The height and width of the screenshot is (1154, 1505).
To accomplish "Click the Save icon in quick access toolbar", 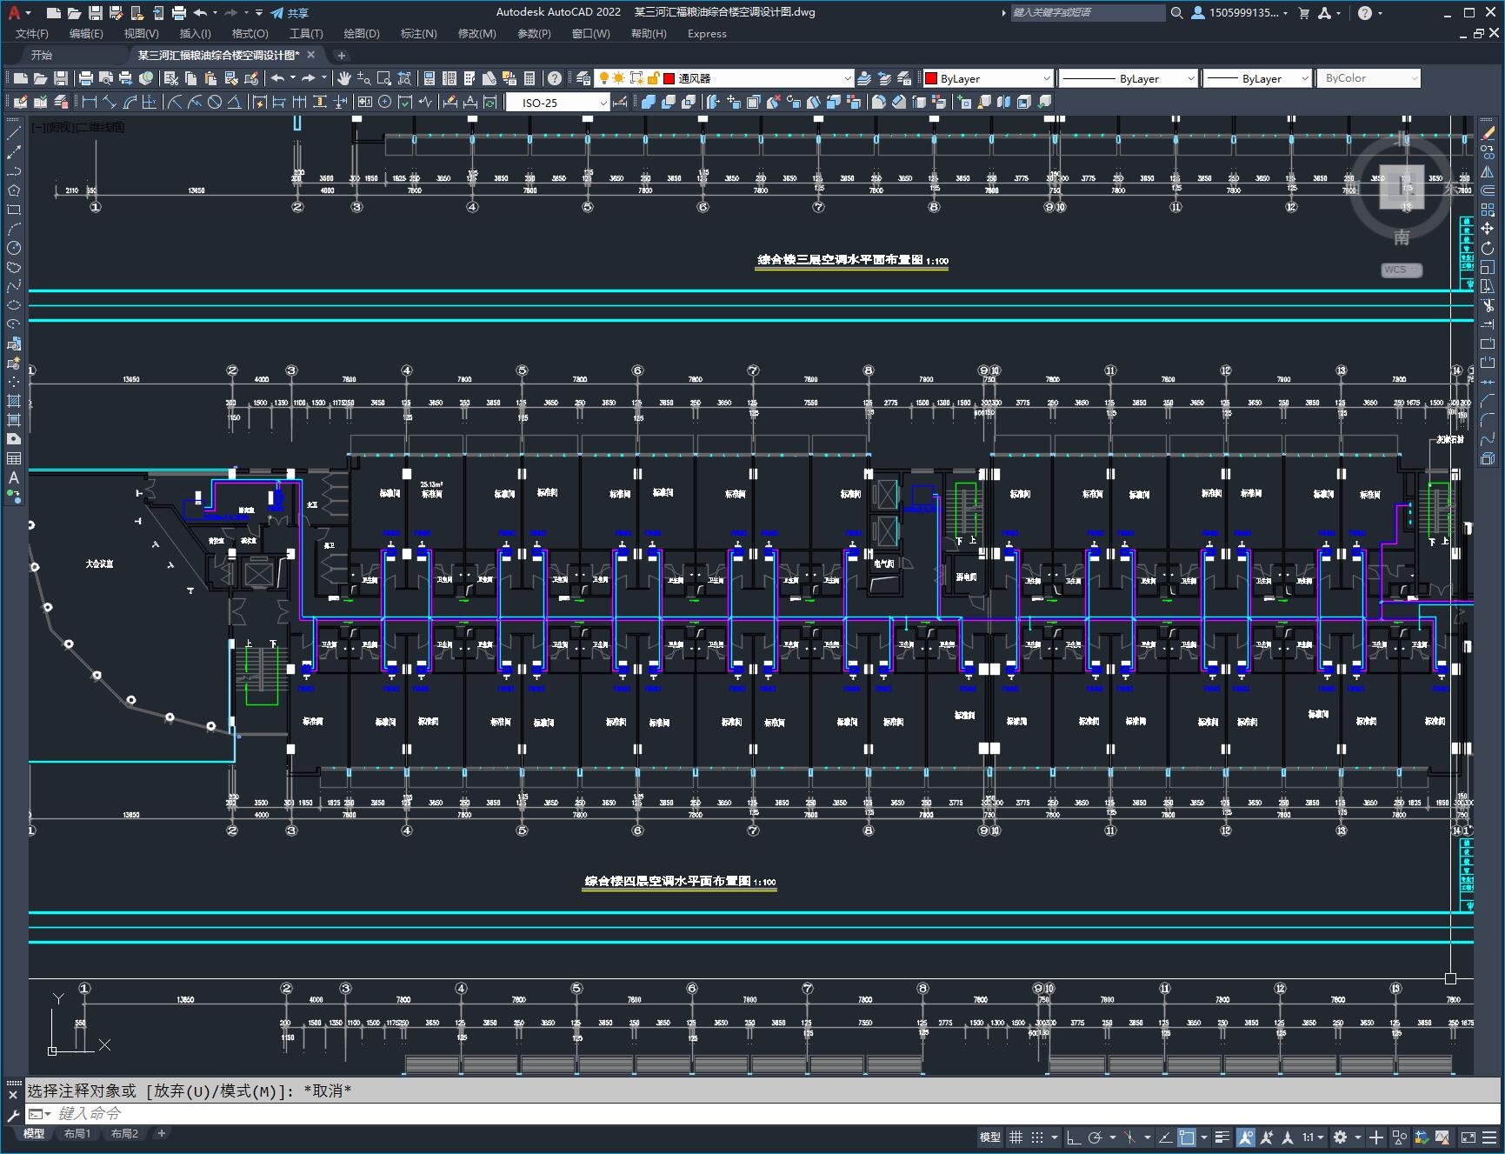I will pos(96,13).
